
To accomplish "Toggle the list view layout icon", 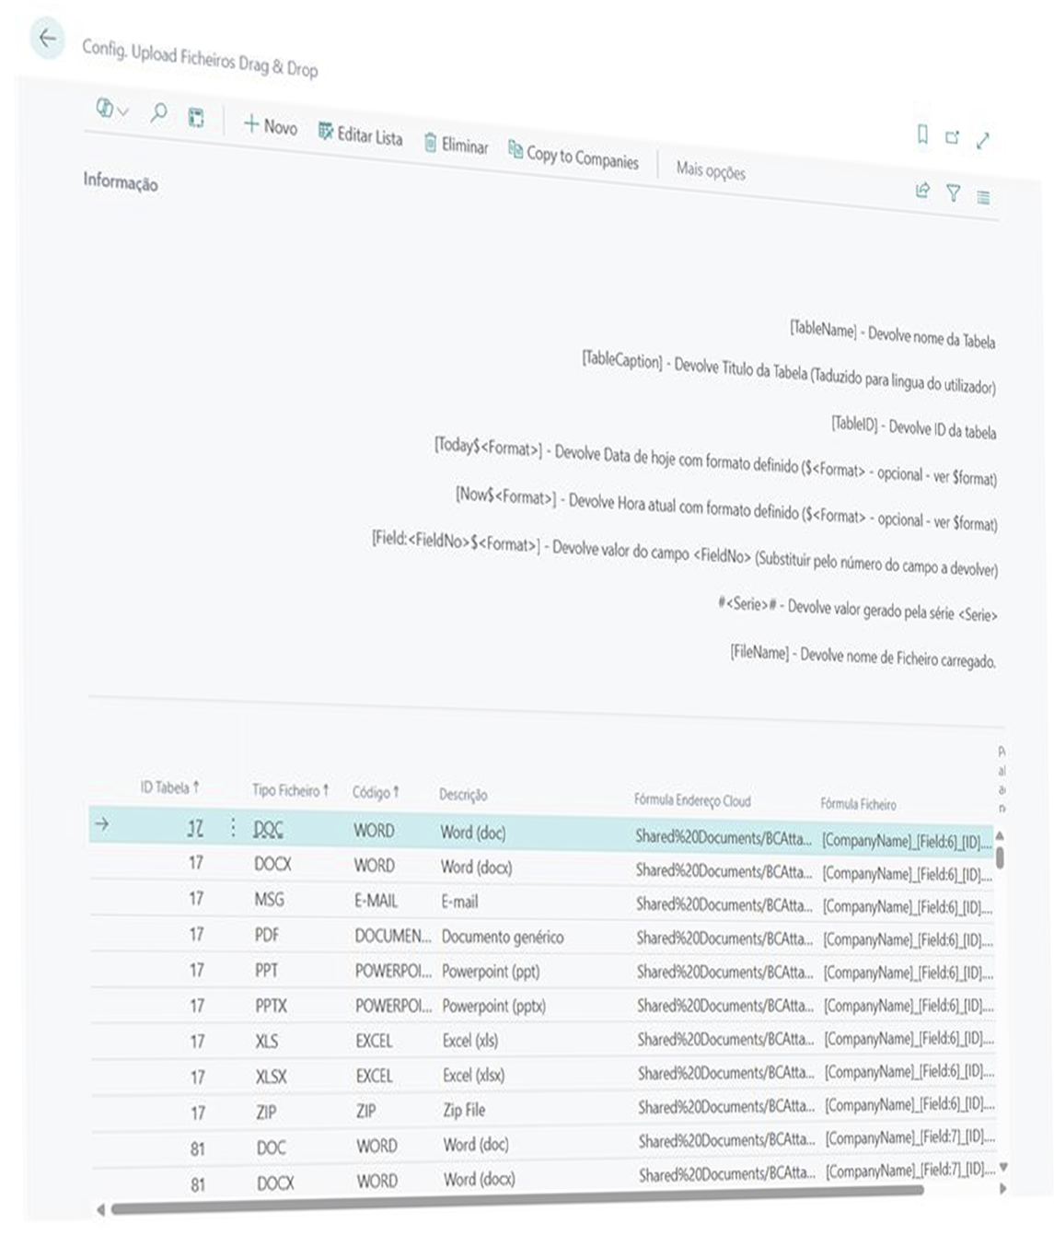I will [984, 197].
